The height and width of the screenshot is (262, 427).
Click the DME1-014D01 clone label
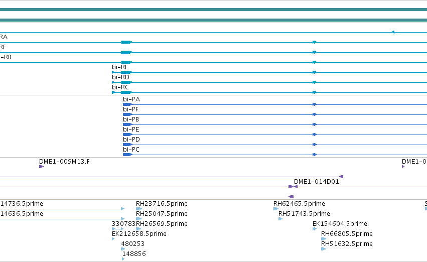click(317, 182)
